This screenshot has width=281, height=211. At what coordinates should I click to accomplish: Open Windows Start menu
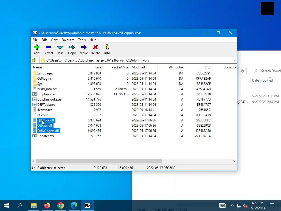click(7, 206)
